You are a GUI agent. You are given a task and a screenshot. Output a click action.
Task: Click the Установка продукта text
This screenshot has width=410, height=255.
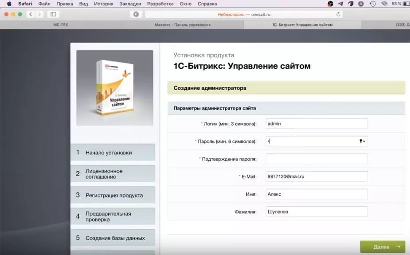pos(204,55)
